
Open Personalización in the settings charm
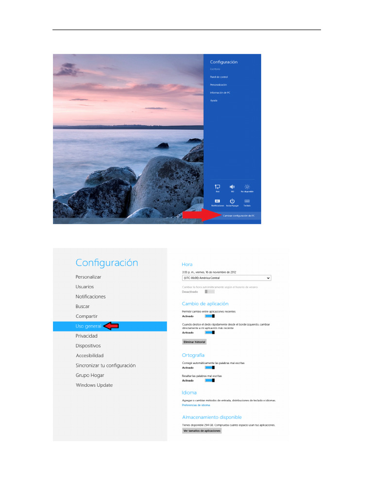tap(218, 85)
